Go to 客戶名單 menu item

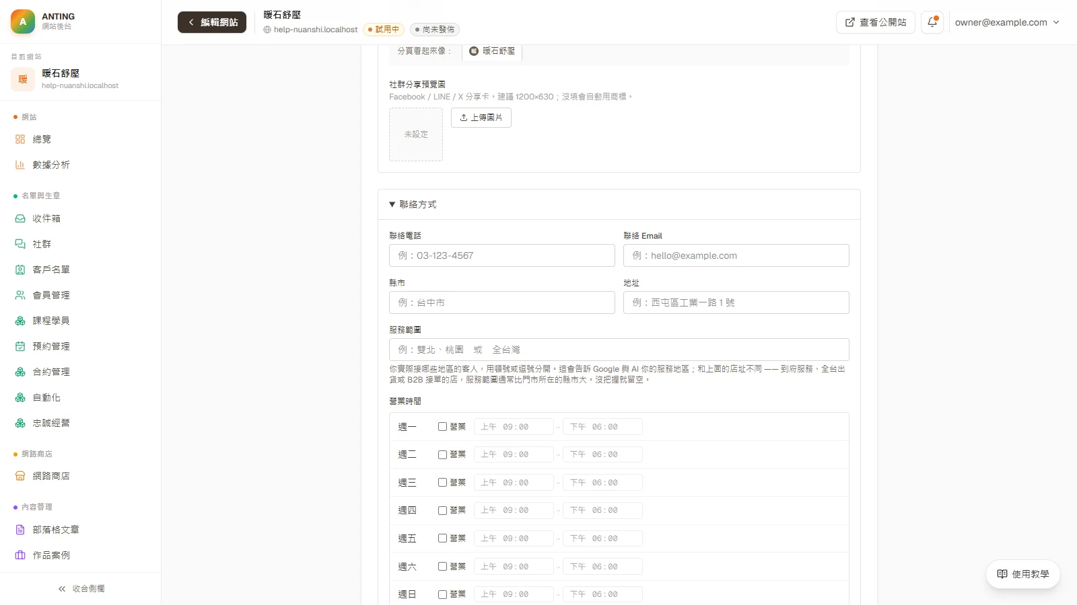pyautogui.click(x=80, y=270)
